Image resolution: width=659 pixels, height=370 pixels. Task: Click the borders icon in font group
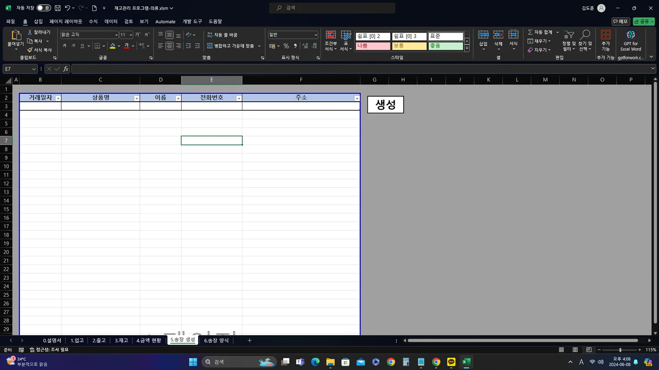point(97,46)
